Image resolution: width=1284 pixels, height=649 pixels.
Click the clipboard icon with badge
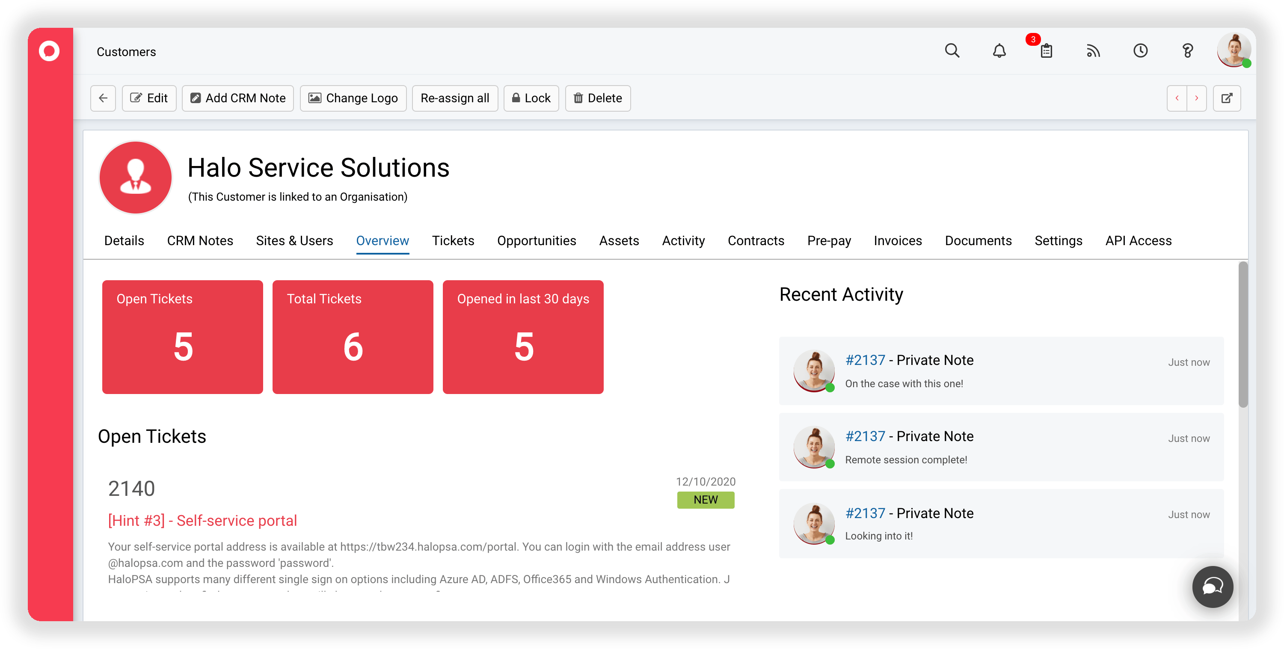tap(1047, 51)
